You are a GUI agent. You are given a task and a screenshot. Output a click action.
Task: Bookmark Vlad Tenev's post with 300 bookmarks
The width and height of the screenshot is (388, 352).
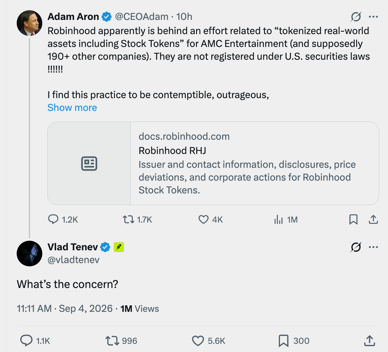click(x=294, y=341)
